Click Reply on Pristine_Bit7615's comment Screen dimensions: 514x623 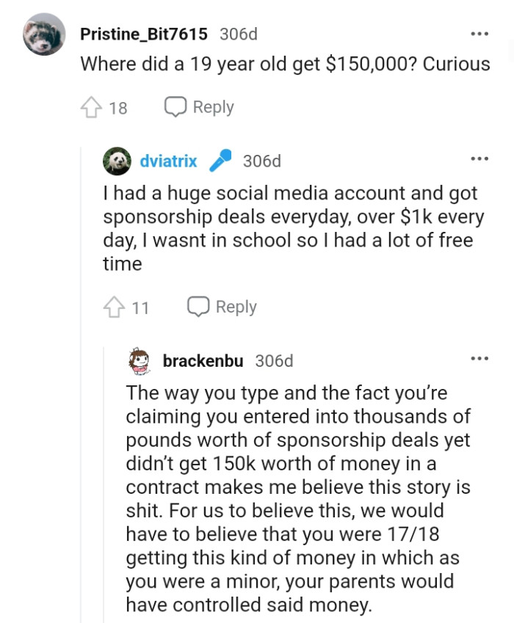[x=211, y=106]
